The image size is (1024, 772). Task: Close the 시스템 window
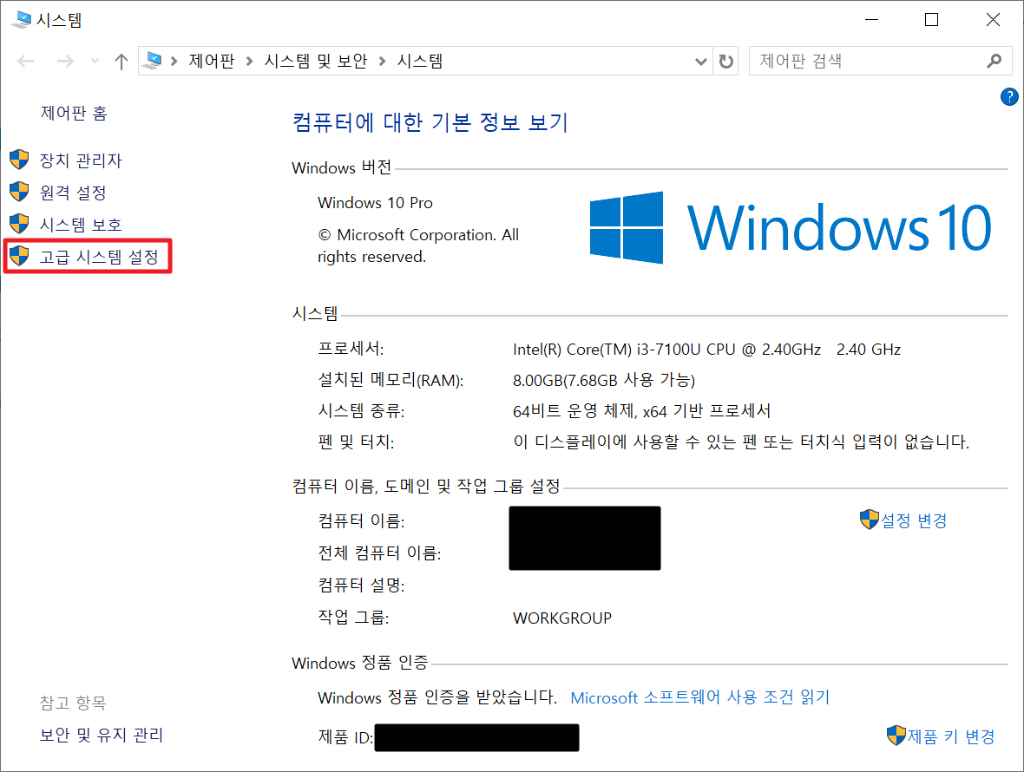coord(993,20)
